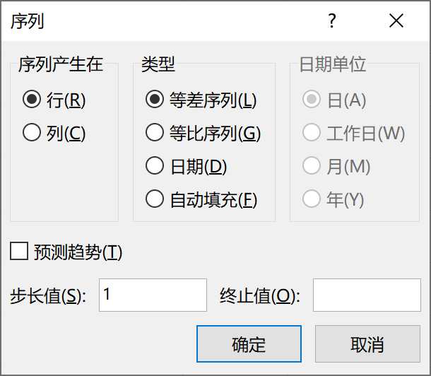Click the 步长值(S) label text
The width and height of the screenshot is (431, 376).
tap(48, 296)
